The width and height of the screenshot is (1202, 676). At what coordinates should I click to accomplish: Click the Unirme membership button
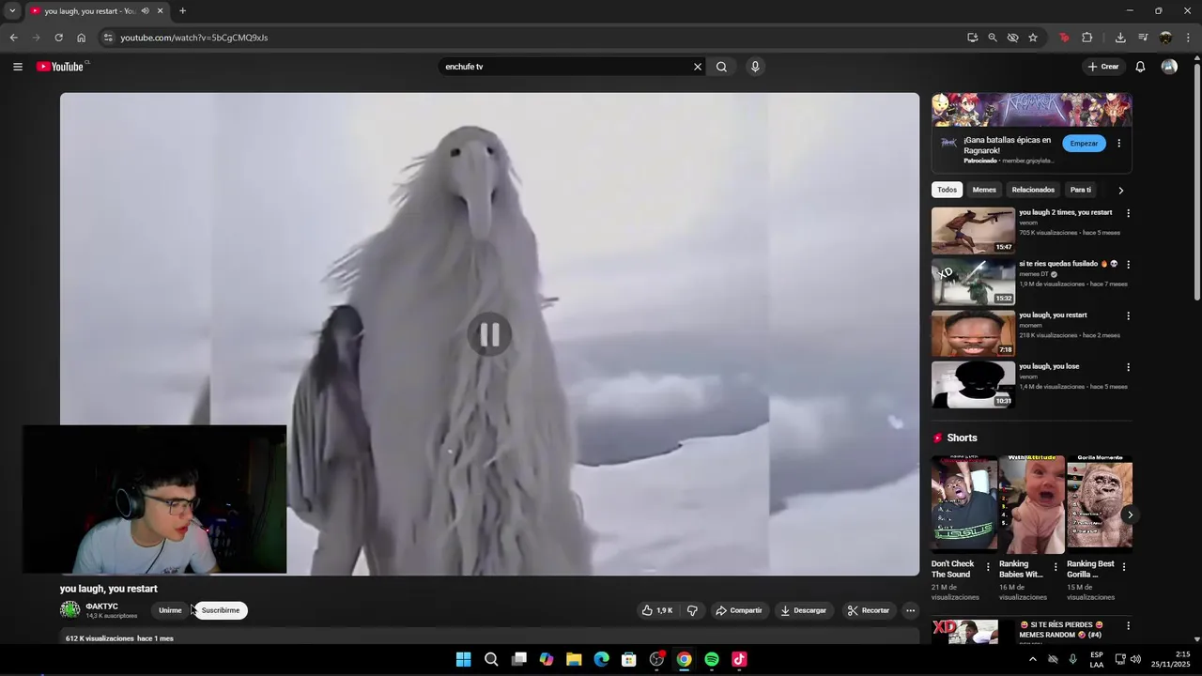(170, 610)
